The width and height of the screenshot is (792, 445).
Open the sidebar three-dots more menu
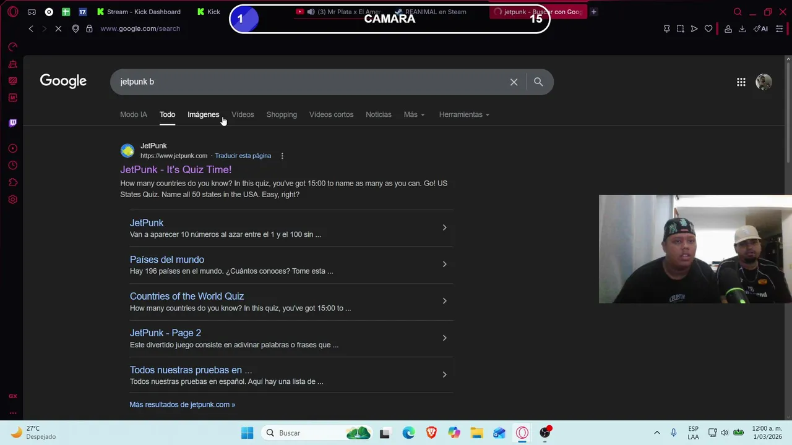tap(12, 413)
